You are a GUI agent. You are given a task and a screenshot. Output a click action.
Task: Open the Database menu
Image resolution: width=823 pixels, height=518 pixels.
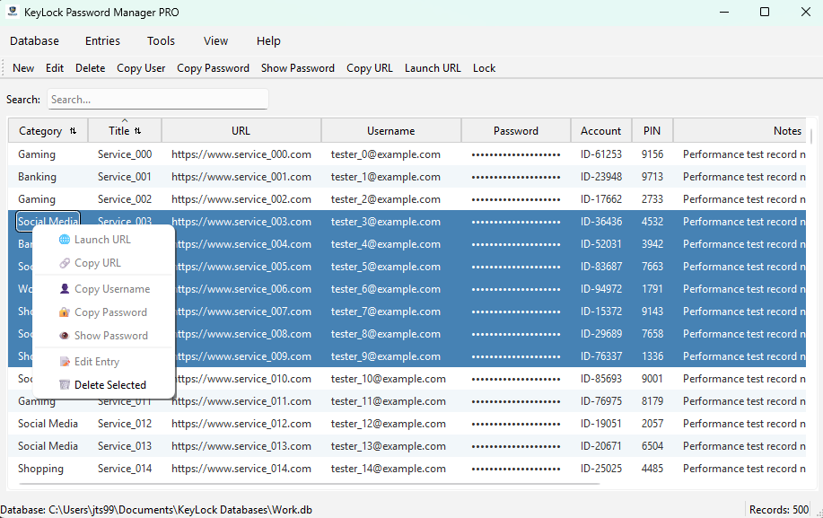35,41
